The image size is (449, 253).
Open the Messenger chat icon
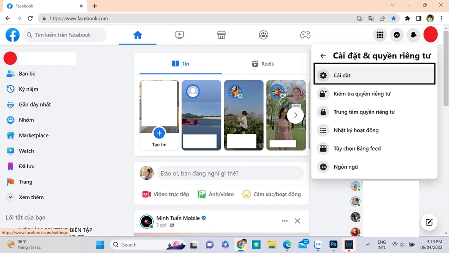click(x=397, y=35)
